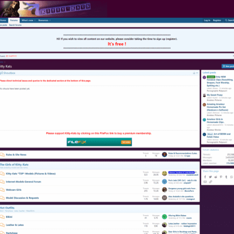This screenshot has height=234, width=234.
Task: Share page on Pinterest
Action: point(221,177)
